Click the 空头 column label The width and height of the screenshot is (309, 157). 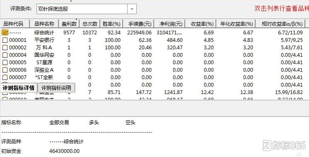coord(130,123)
